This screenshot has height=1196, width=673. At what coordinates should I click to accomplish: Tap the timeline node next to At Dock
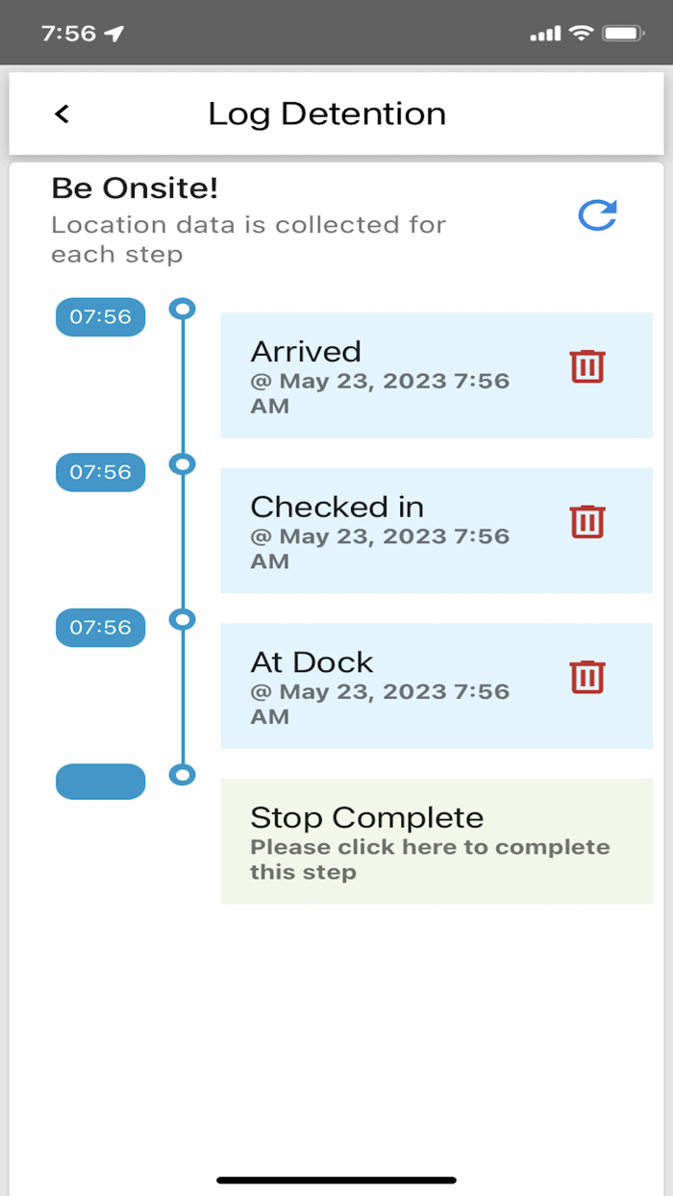coord(182,619)
